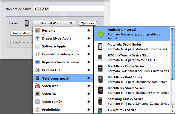Click the green Android Universal robot icon
Viewport: 176px width, 114px height.
coord(101,34)
